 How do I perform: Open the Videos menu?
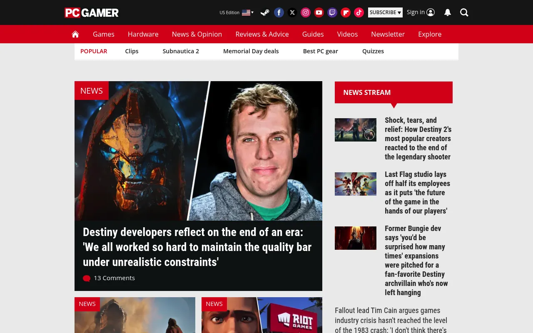click(348, 34)
